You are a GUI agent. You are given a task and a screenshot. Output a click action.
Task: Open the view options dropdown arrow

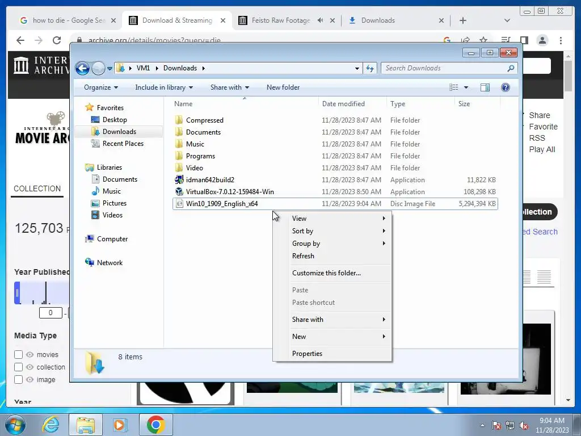pos(466,87)
